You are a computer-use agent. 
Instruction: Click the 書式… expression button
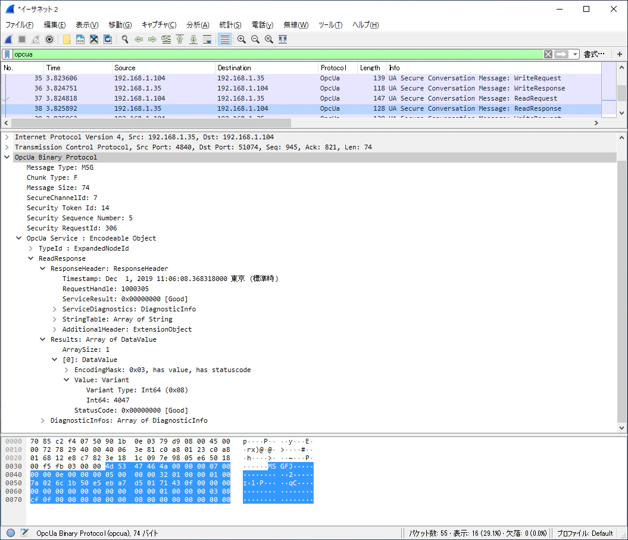[x=594, y=54]
